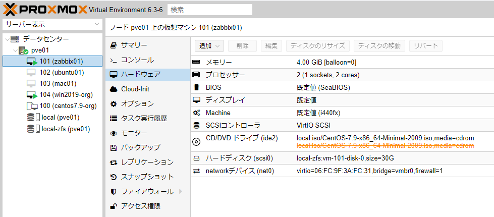Click the monitor icon for 103 (mac01)
494x217 pixels.
[31, 83]
